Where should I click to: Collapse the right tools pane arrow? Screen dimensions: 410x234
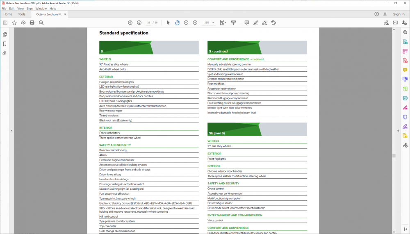pyautogui.click(x=398, y=131)
